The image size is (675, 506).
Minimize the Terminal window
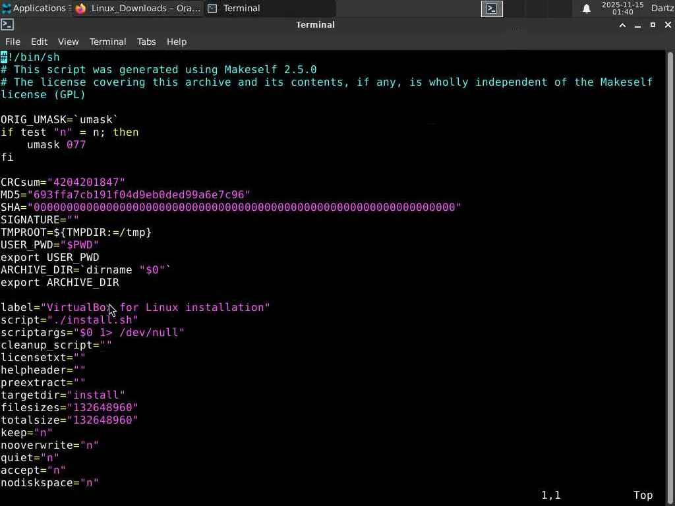coord(637,25)
